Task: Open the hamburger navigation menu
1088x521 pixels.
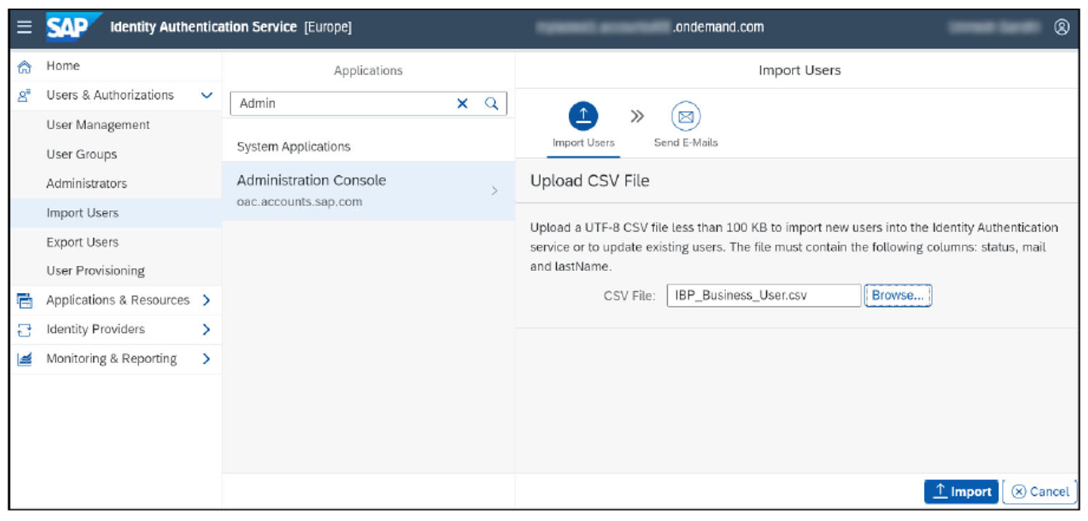Action: click(x=23, y=26)
